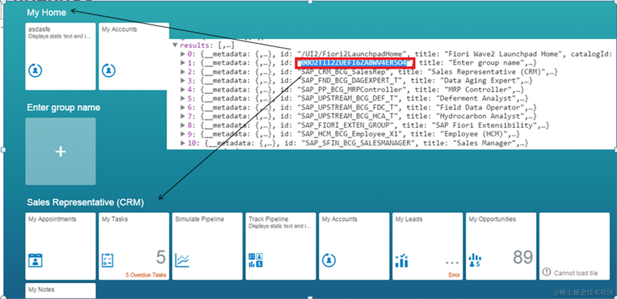Open the Track Pipeline tile title
Image resolution: width=617 pixels, height=299 pixels.
pyautogui.click(x=268, y=219)
